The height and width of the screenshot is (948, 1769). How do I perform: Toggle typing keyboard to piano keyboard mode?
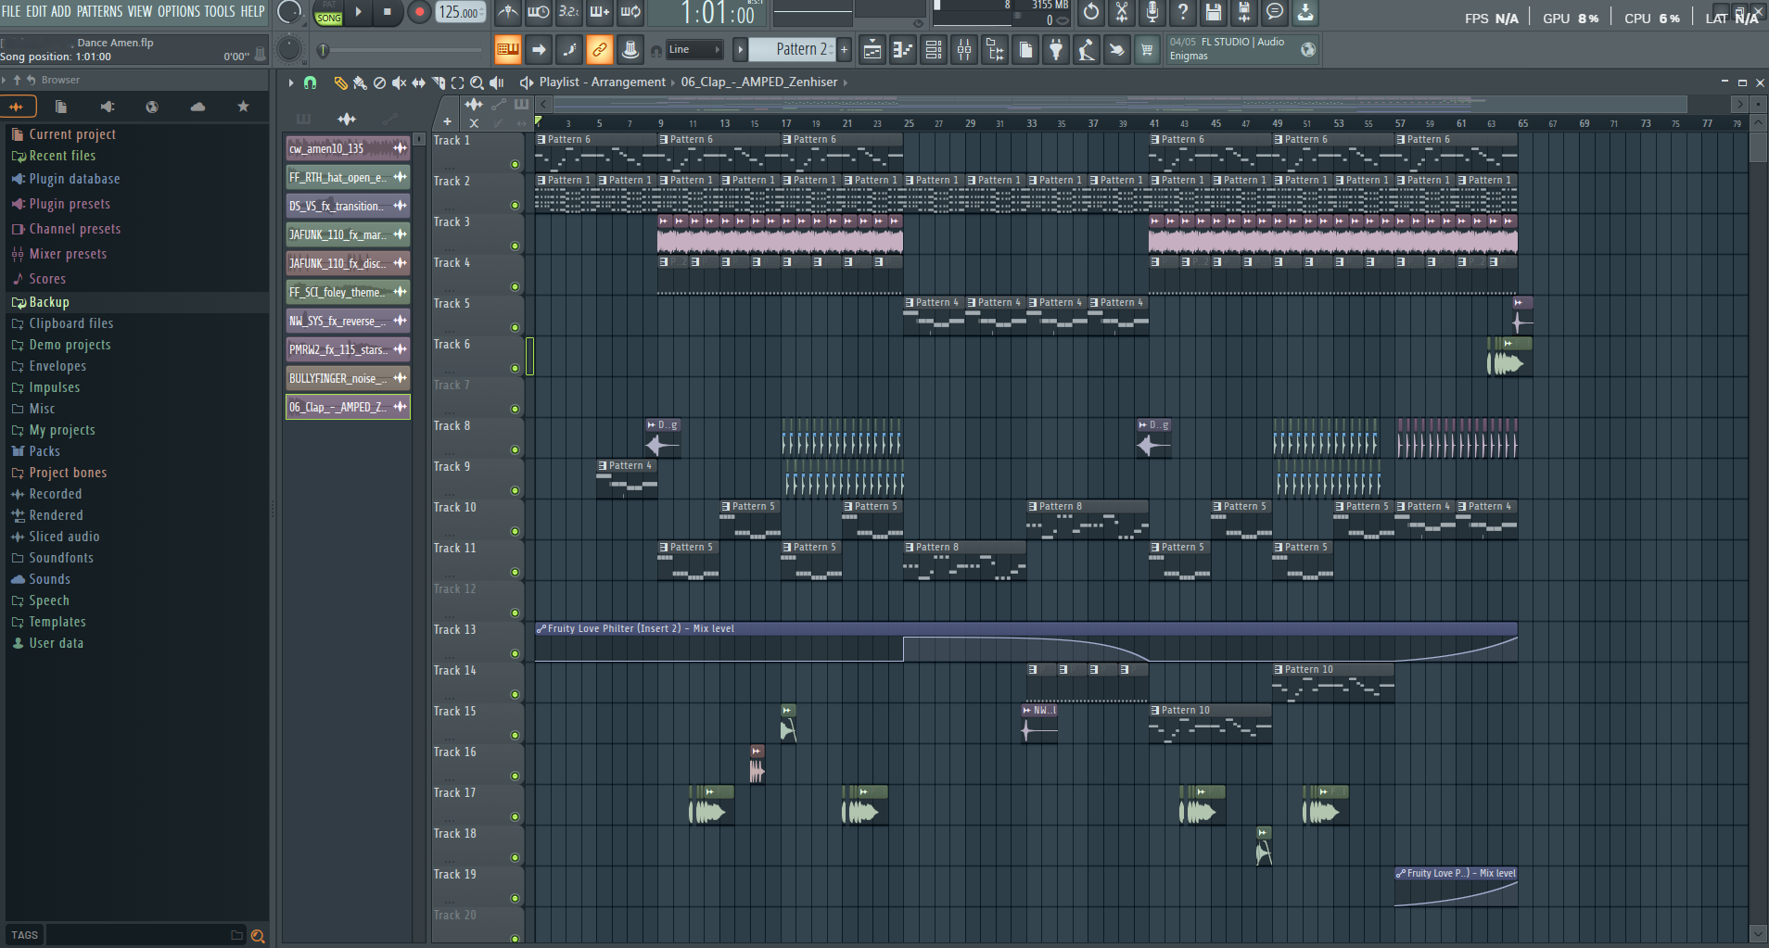point(508,49)
